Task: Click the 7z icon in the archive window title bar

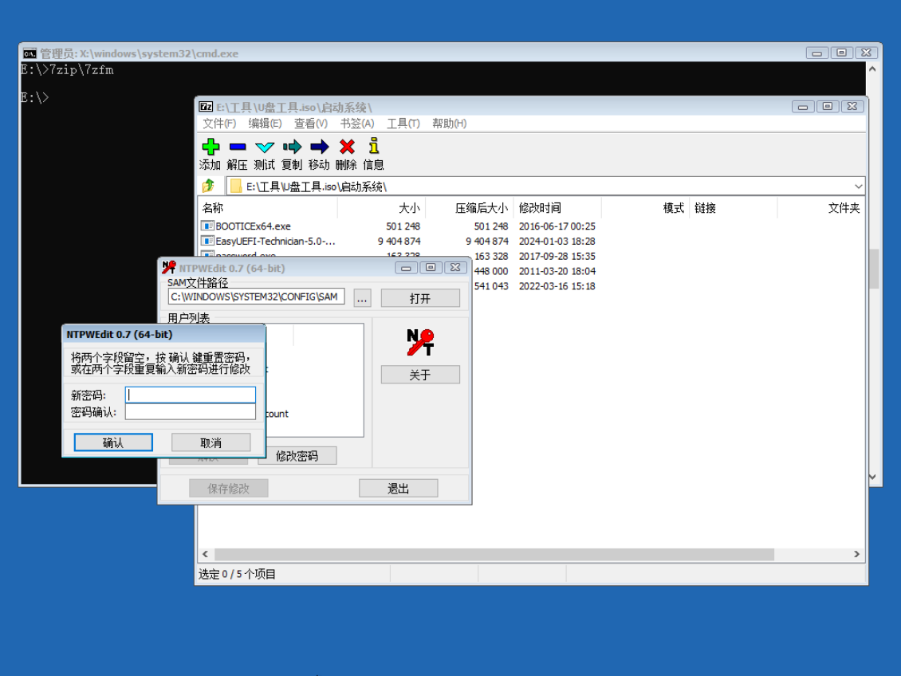Action: [205, 105]
